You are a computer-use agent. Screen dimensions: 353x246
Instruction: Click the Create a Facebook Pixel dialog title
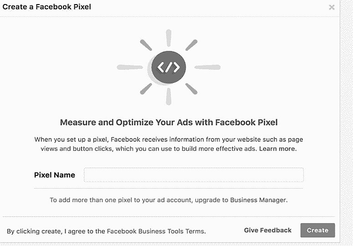(x=46, y=7)
